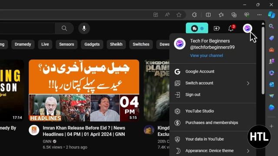Expand the Appearance submenu arrow
Viewport: 278px width, 156px height.
[x=248, y=151]
